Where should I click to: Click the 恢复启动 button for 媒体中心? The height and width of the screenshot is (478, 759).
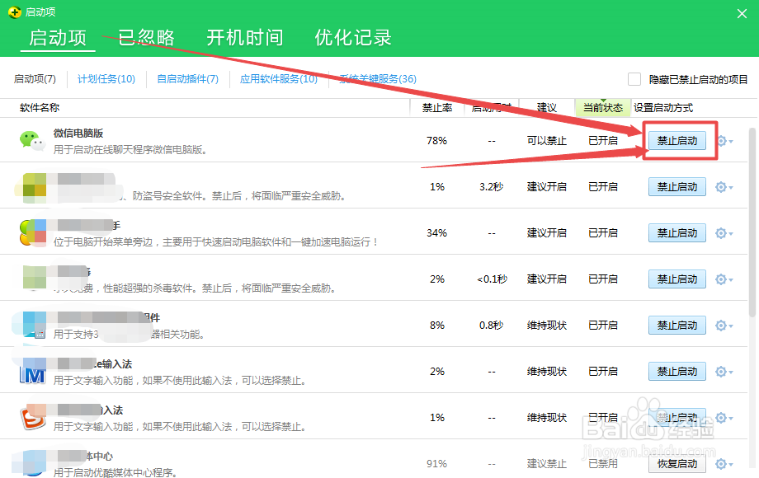[x=676, y=463]
